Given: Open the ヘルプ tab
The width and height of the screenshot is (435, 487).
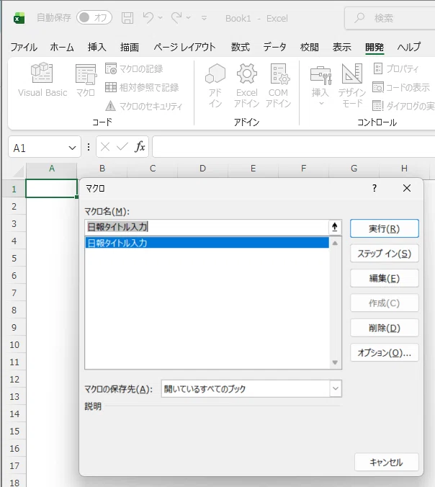Looking at the screenshot, I should click(x=409, y=48).
